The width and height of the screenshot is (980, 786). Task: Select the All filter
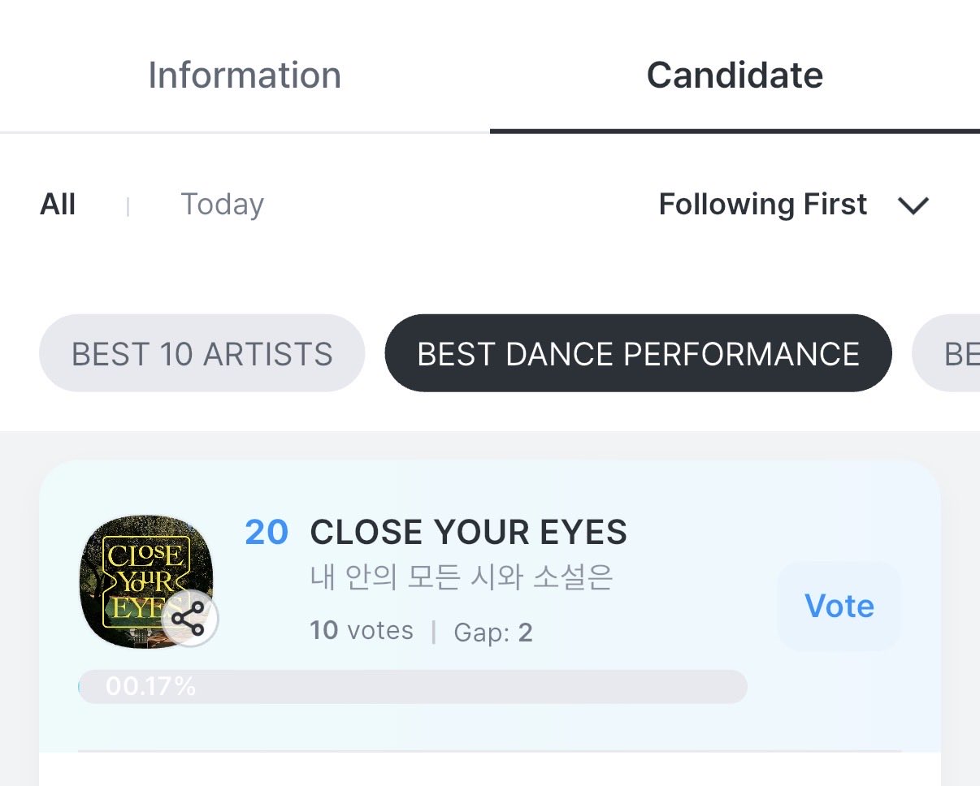click(x=58, y=205)
